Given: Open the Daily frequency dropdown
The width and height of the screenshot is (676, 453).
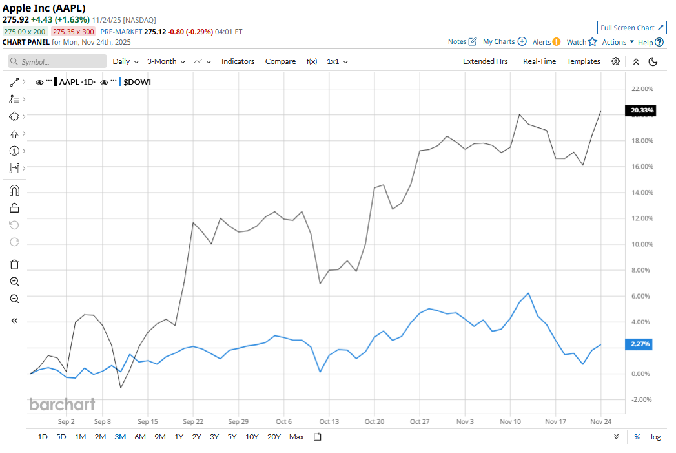Looking at the screenshot, I should 125,61.
